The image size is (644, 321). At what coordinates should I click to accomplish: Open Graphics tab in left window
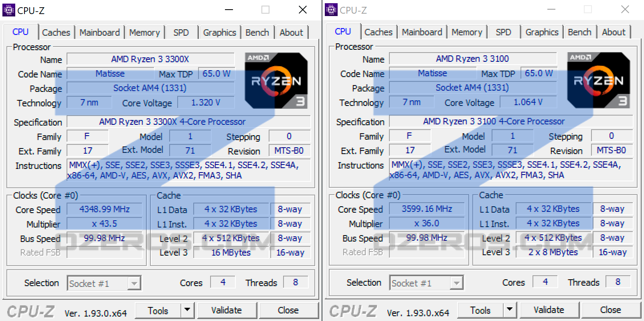(x=219, y=33)
